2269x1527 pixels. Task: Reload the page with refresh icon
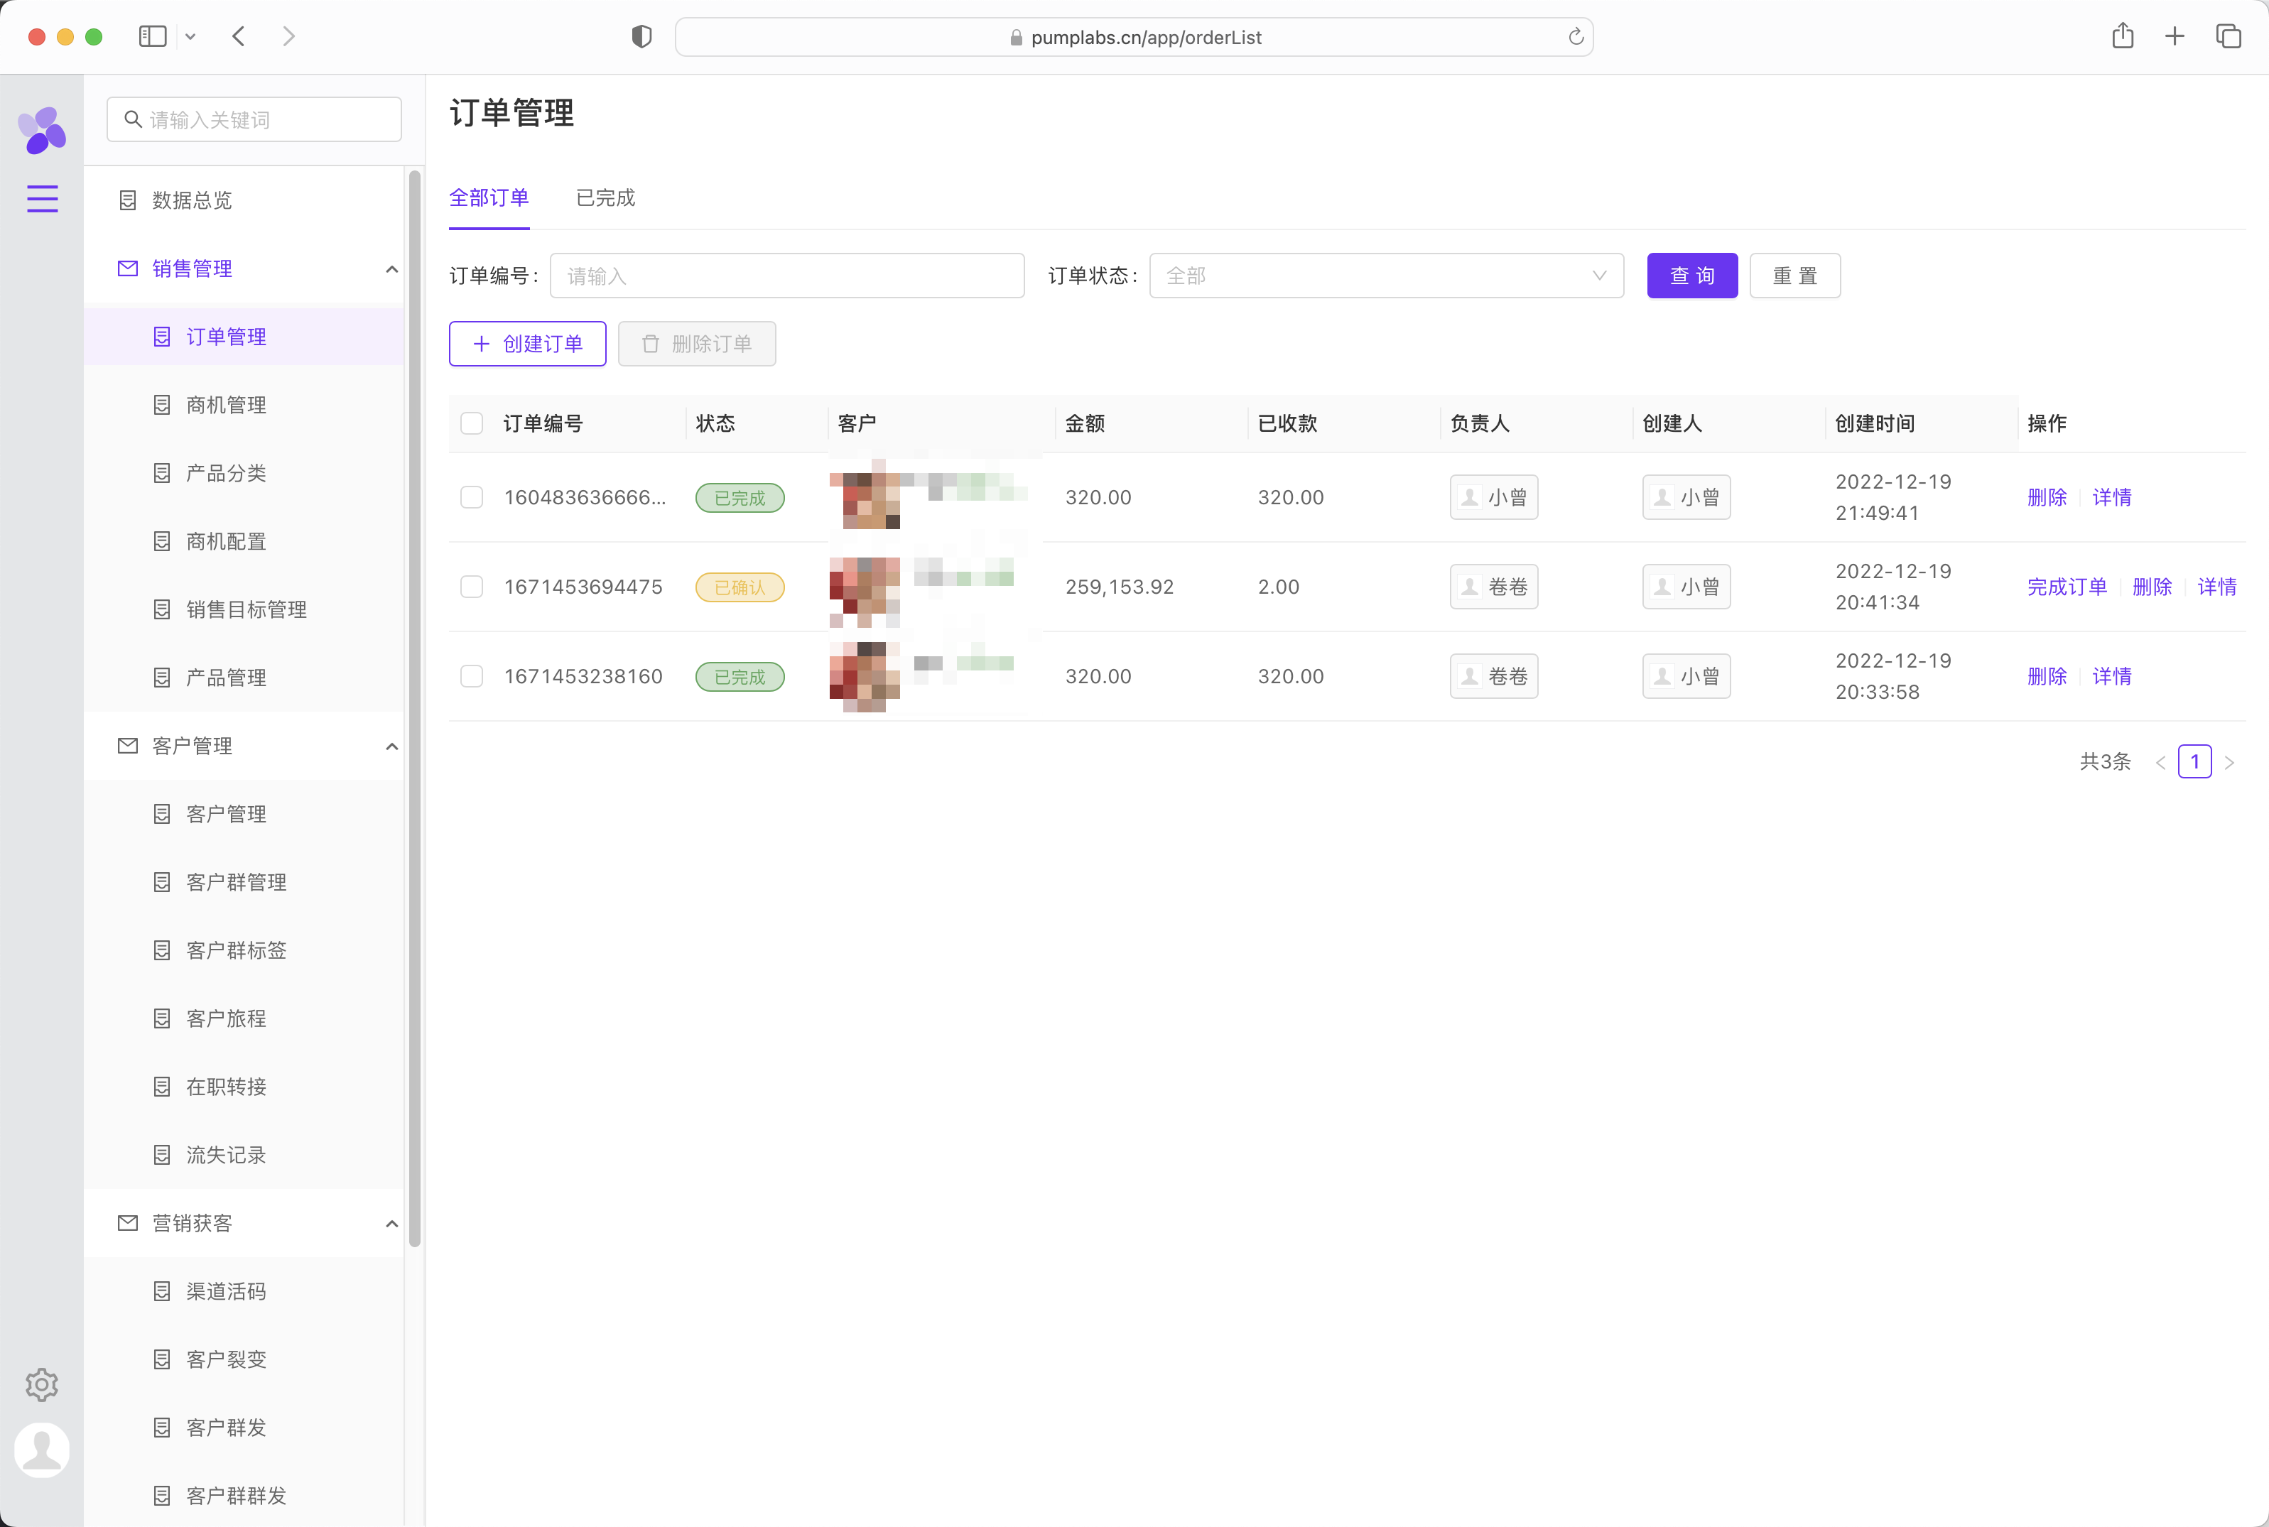coord(1575,37)
